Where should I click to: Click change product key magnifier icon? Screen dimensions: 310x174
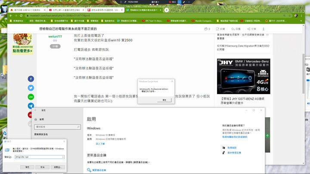[x=89, y=170]
